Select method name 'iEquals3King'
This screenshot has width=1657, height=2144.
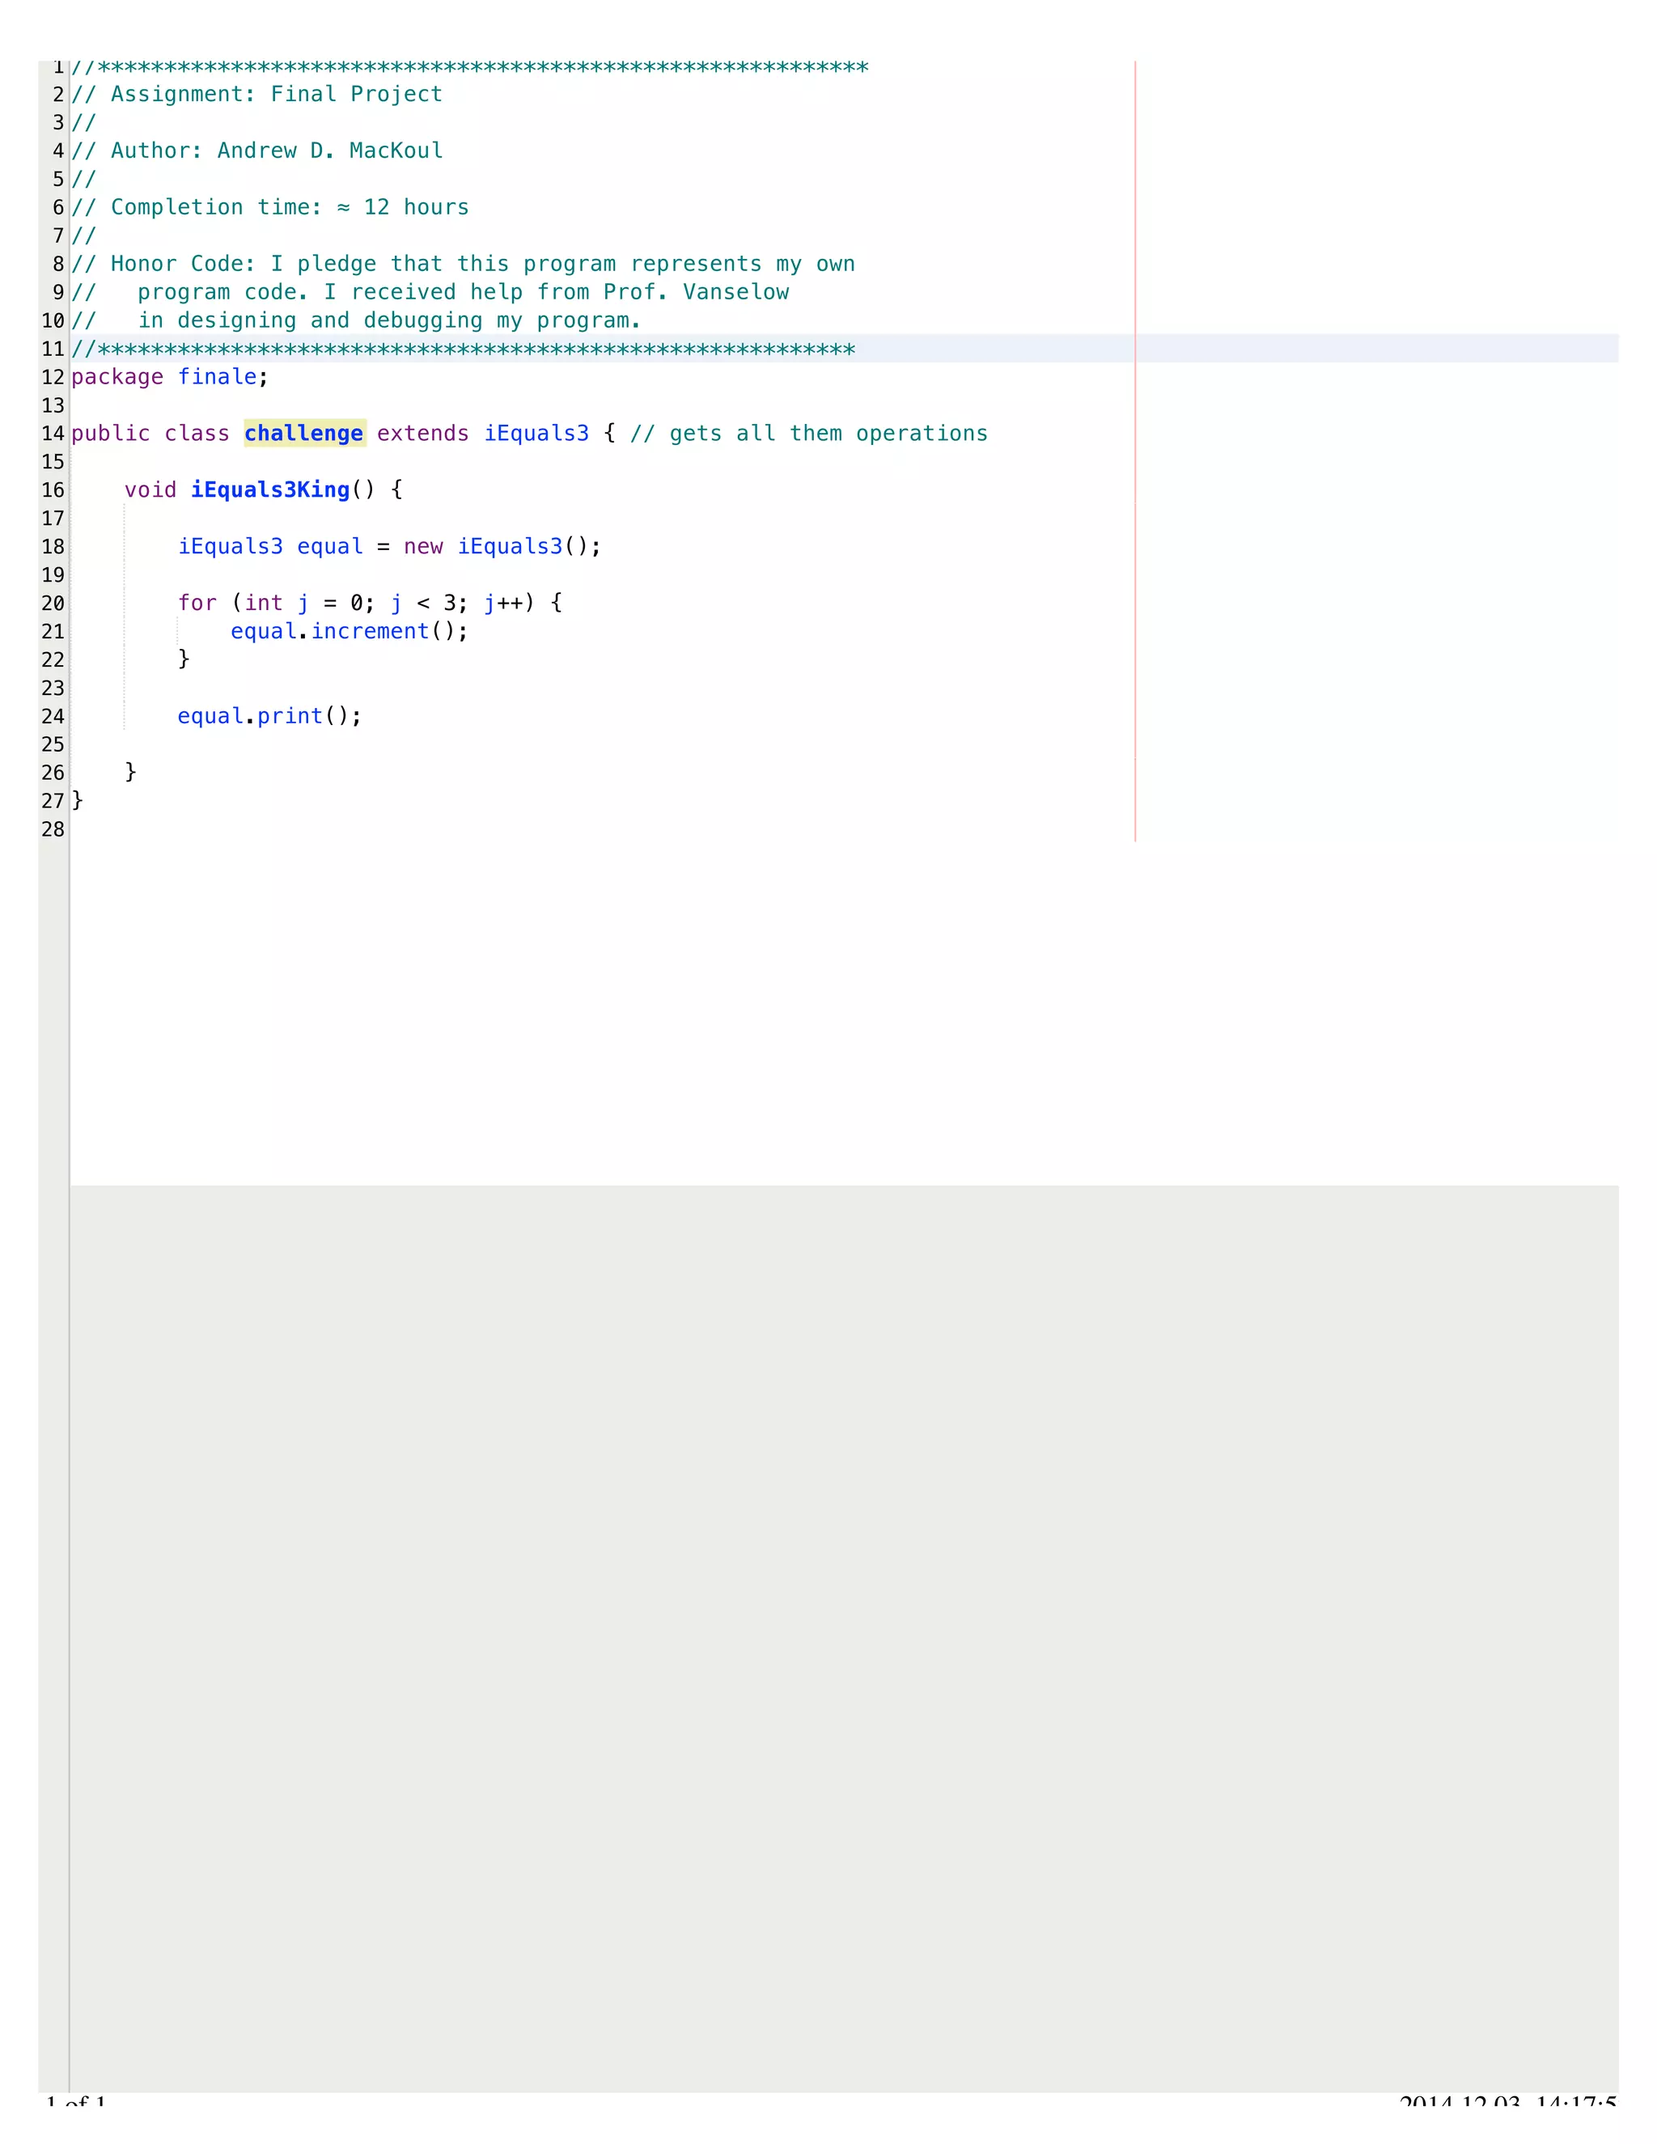(270, 489)
